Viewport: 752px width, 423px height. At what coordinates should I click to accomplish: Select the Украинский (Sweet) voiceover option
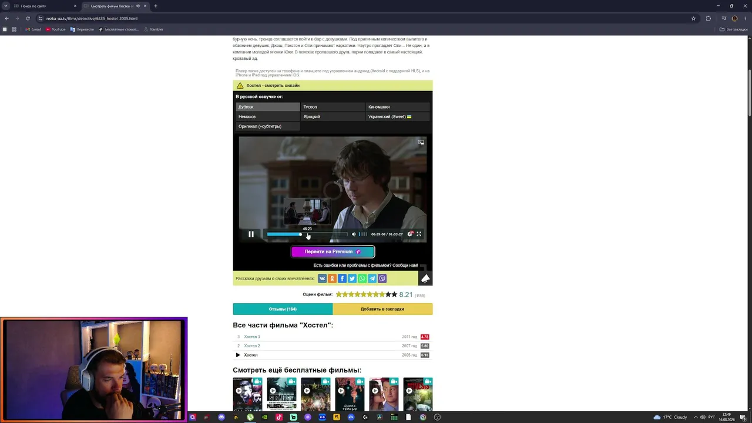[x=398, y=116]
